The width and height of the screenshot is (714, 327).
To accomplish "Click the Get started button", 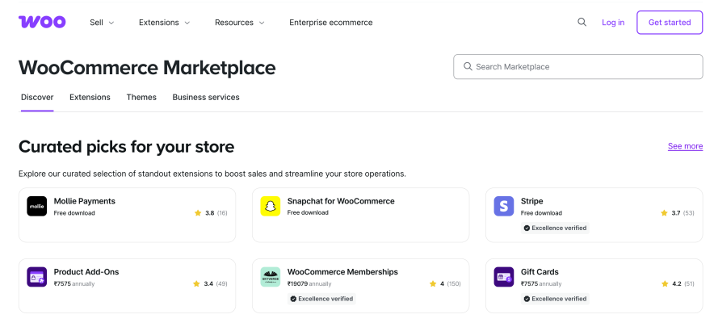I will (670, 23).
